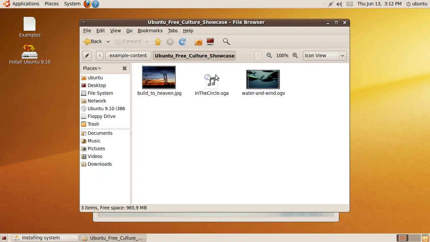Open the Trash applet in bottom panel
Image resolution: width=430 pixels, height=242 pixels.
tap(425, 238)
